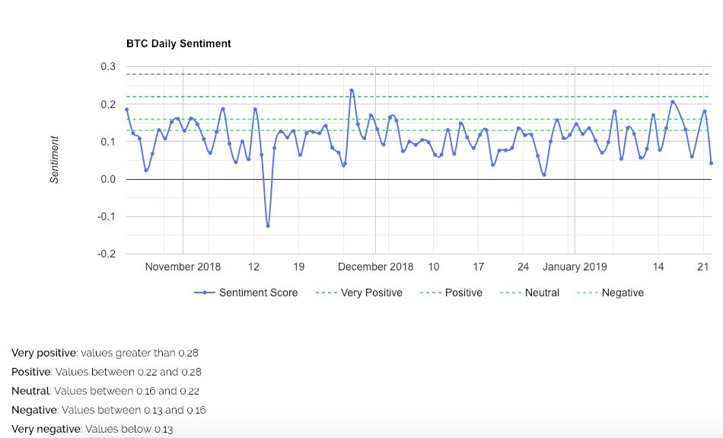Click the dashed line icon beside Neutral
The image size is (723, 438).
(x=510, y=293)
